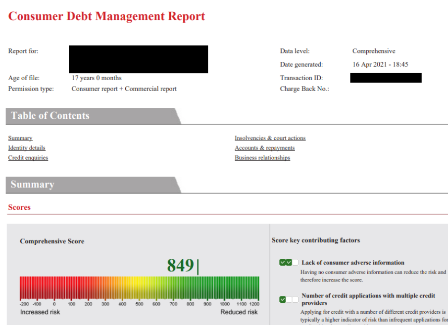
Task: Click the green 849 comprehensive score value
Action: [180, 266]
